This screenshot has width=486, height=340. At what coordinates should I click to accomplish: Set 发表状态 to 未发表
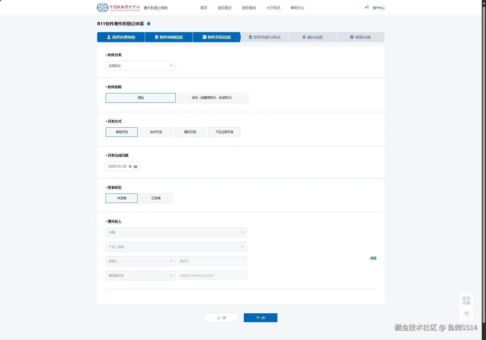pyautogui.click(x=122, y=198)
